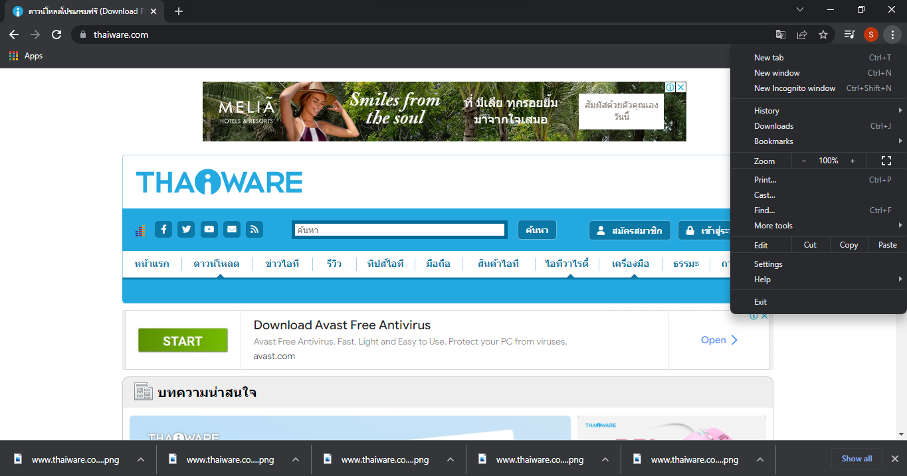Open the Apps shortcut in bookmarks bar
907x476 pixels.
pyautogui.click(x=26, y=56)
